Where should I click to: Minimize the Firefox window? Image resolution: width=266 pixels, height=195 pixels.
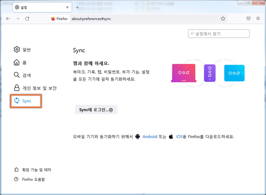point(241,3)
